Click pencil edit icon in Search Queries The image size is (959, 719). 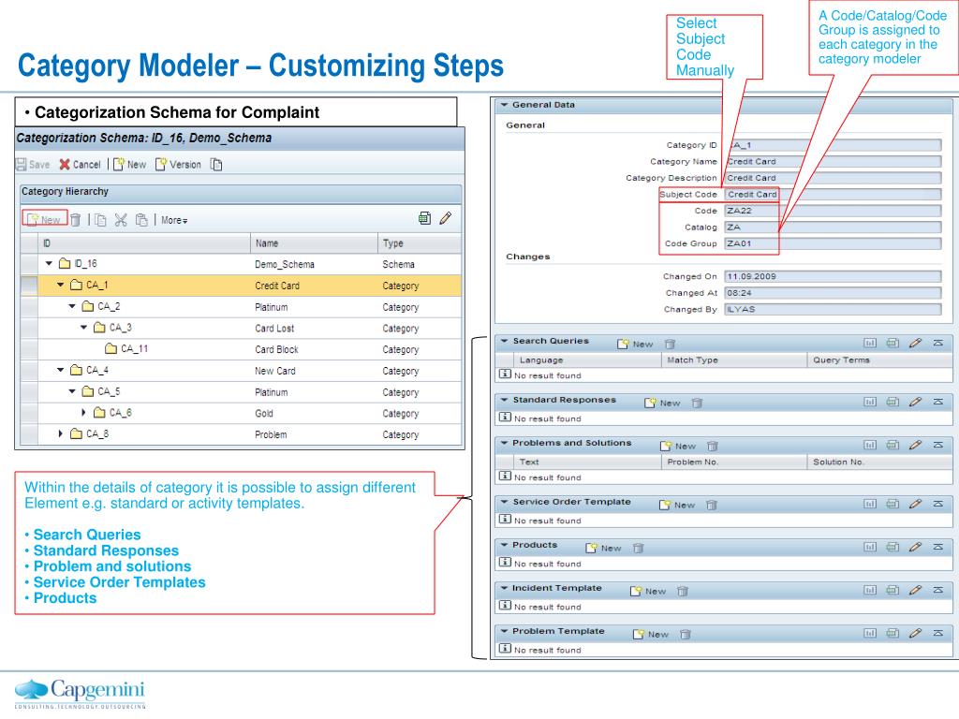point(915,343)
